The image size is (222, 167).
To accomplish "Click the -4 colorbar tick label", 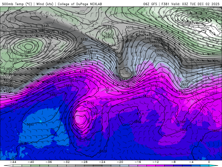I will pos(191,162).
